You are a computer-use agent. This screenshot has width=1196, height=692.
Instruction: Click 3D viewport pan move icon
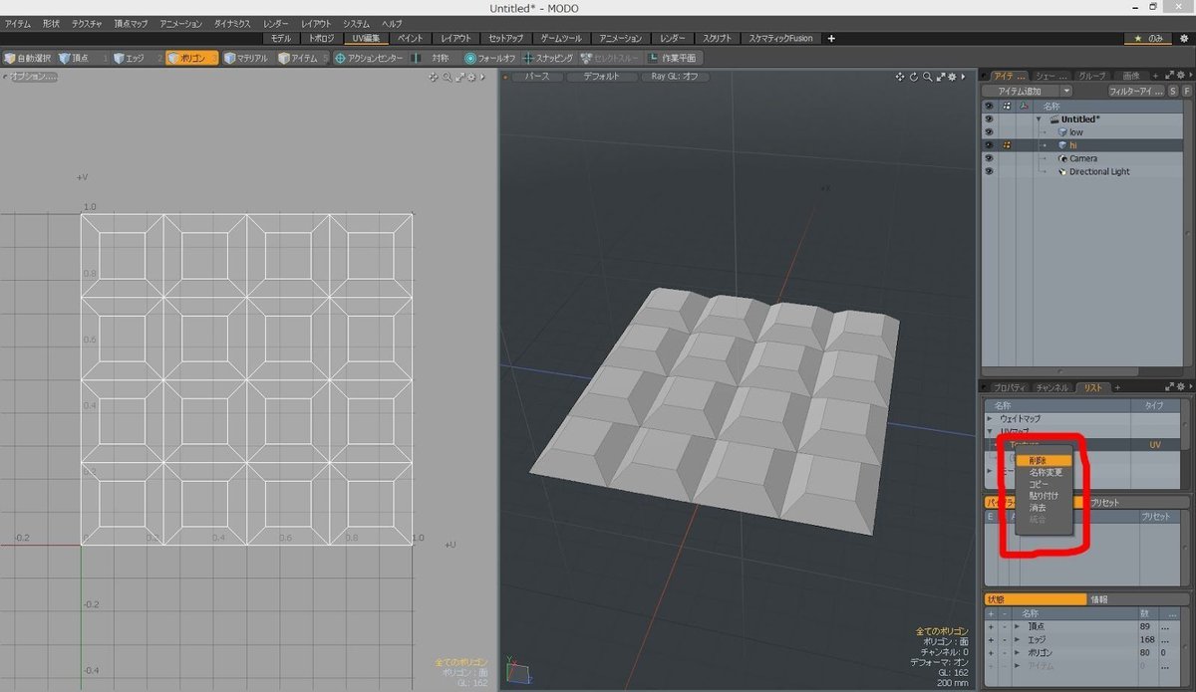pyautogui.click(x=901, y=77)
